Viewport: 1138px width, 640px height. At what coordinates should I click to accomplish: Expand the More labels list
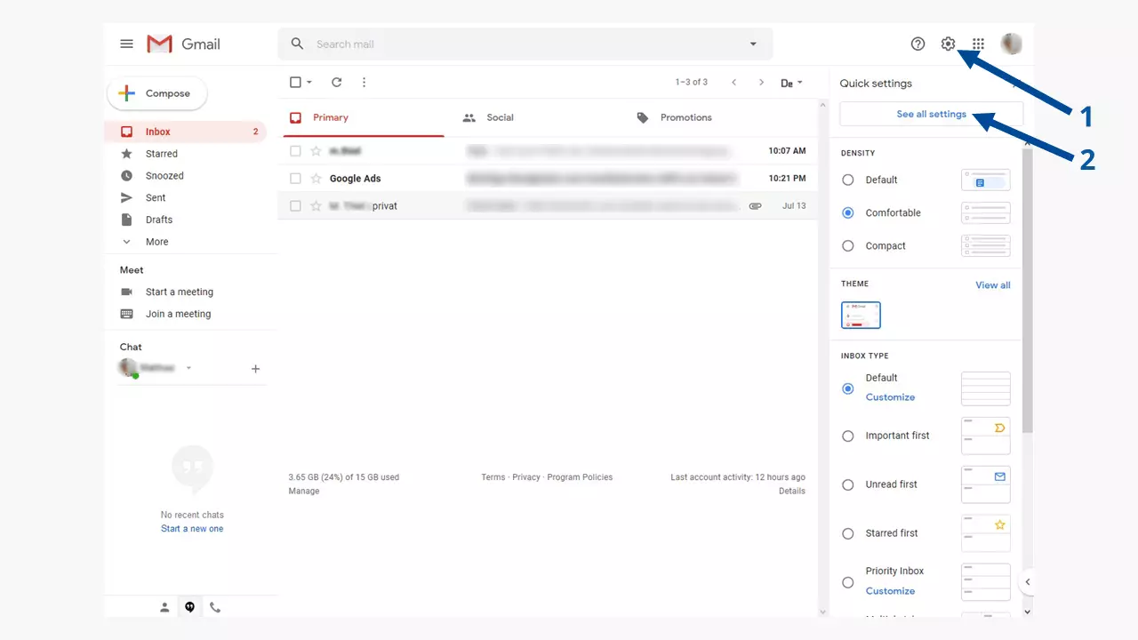point(156,242)
